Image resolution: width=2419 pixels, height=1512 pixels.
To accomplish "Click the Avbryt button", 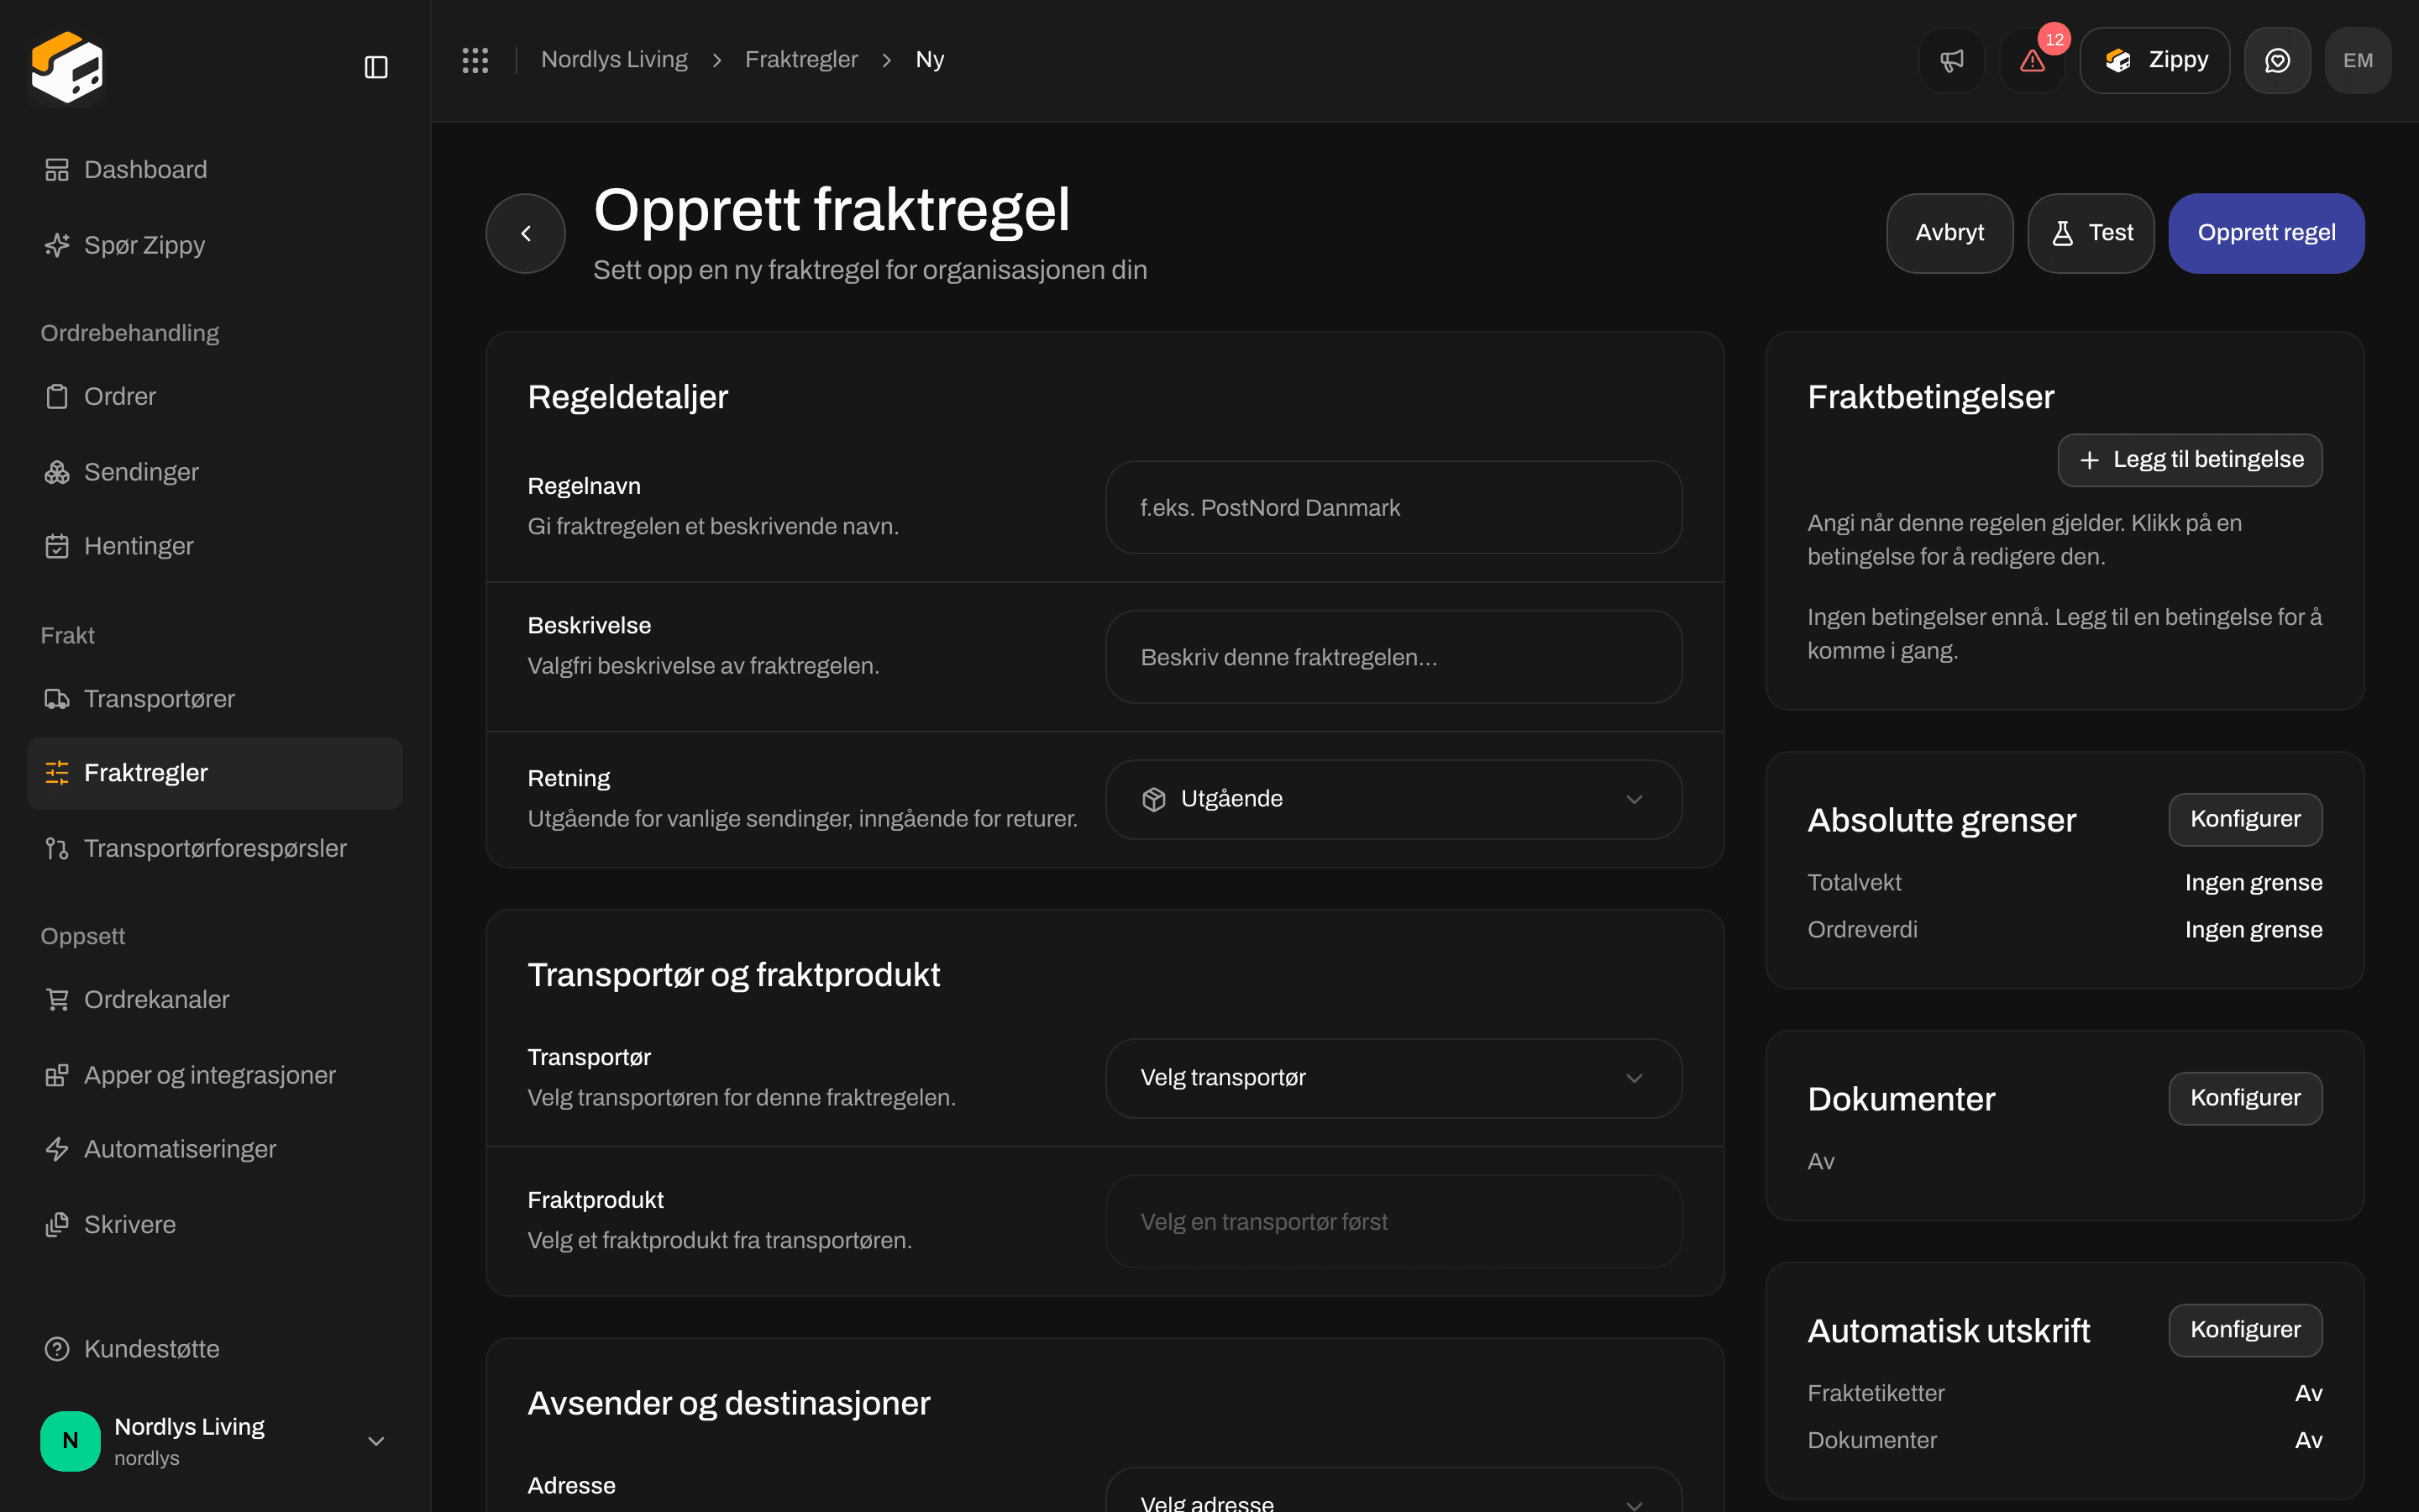I will [1949, 233].
